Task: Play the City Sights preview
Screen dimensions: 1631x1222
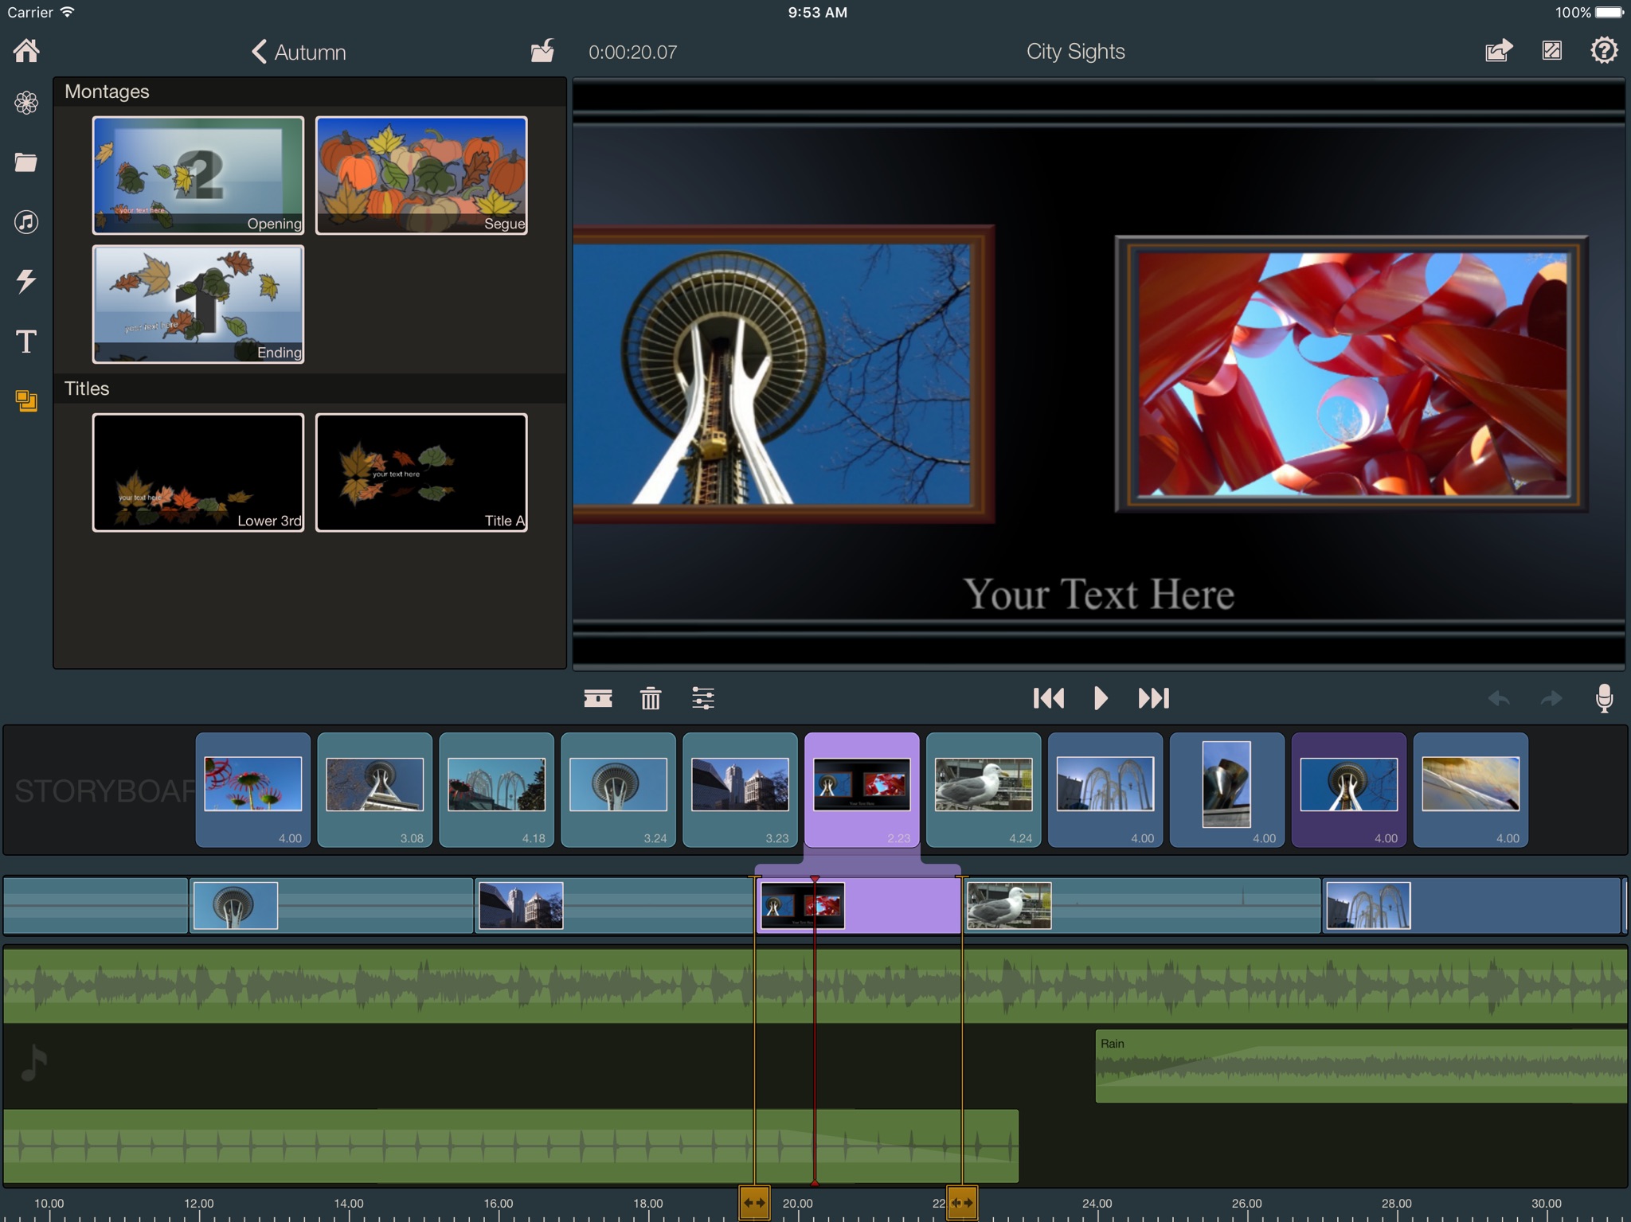Action: [1101, 698]
